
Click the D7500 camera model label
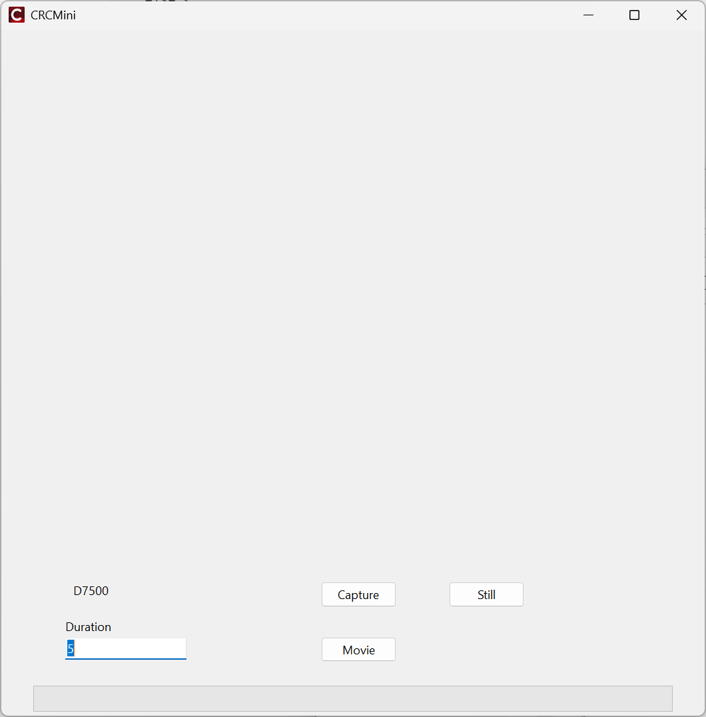click(91, 591)
